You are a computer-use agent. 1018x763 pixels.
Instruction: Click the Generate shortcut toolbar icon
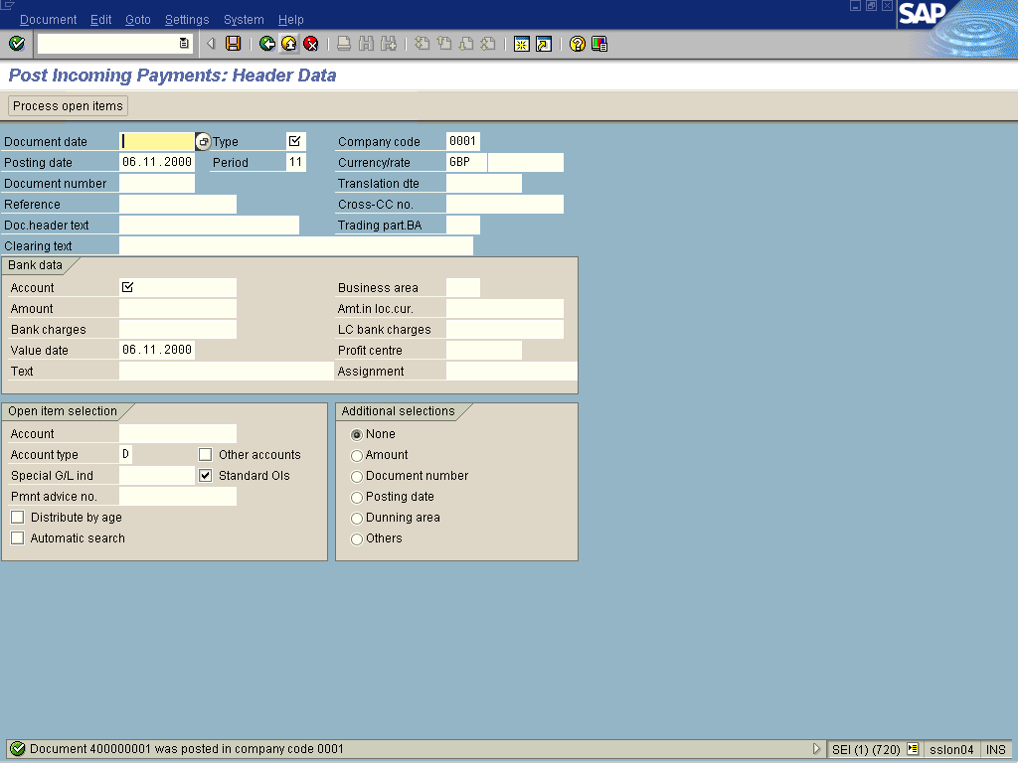[543, 44]
